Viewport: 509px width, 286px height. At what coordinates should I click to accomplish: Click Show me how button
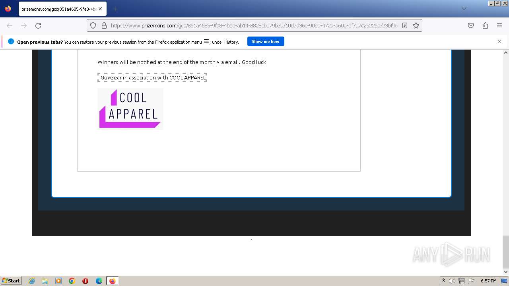point(266,41)
